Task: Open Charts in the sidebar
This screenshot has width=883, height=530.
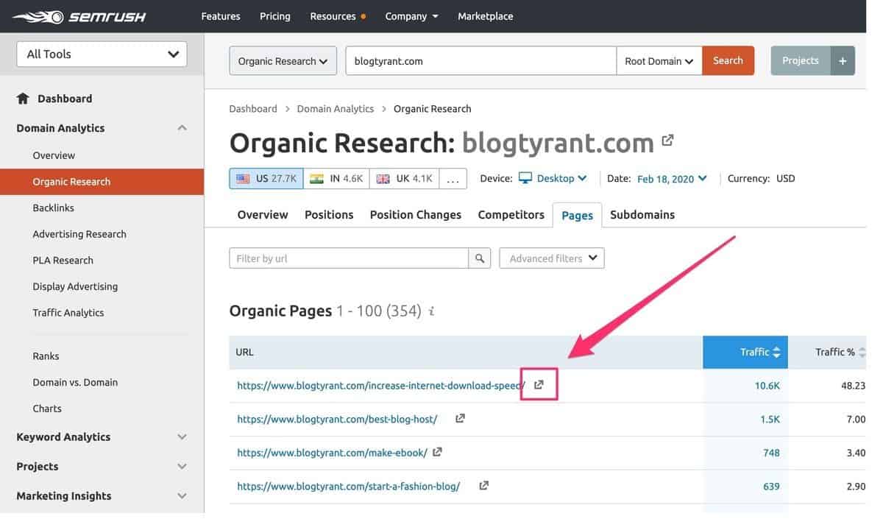Action: pyautogui.click(x=47, y=409)
